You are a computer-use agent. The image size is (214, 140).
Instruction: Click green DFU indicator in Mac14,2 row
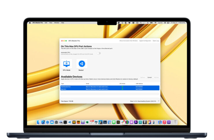click(122, 89)
